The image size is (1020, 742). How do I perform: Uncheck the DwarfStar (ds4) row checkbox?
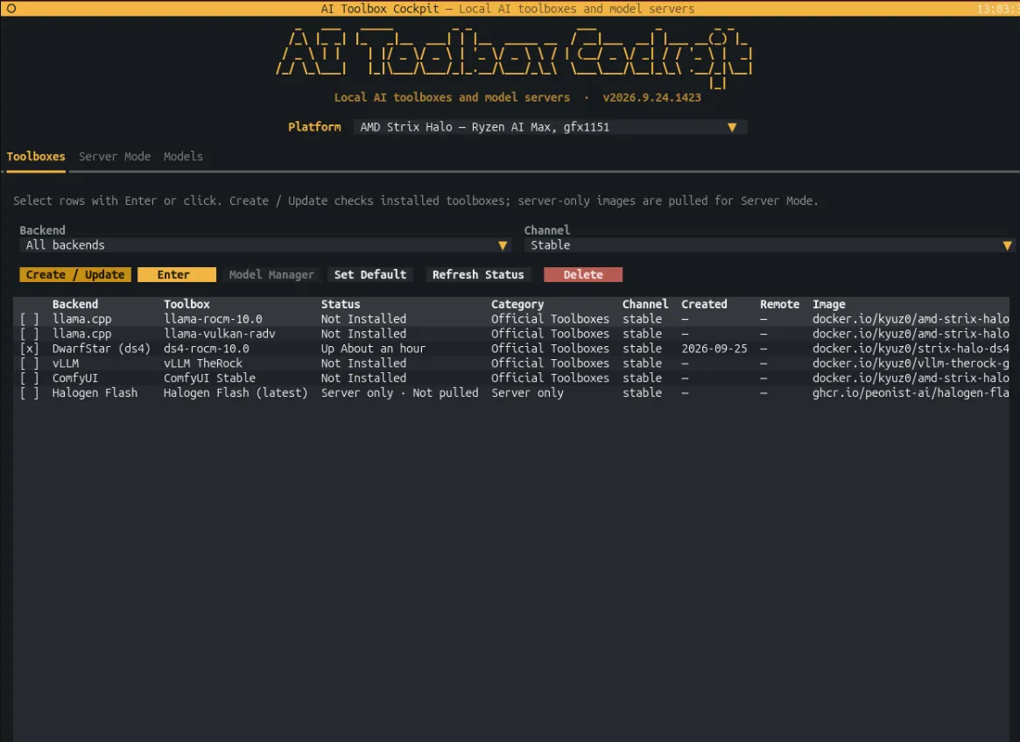(x=29, y=349)
